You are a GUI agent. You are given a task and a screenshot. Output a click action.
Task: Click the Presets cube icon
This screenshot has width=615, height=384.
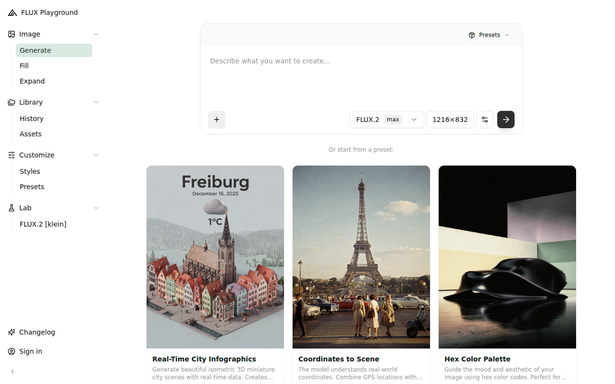click(x=472, y=35)
